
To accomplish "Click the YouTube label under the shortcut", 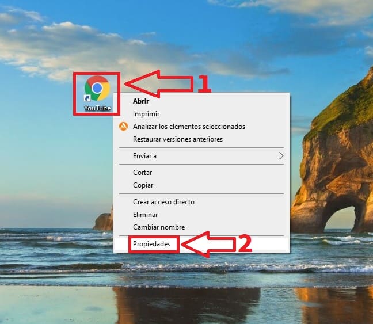I will (x=97, y=108).
